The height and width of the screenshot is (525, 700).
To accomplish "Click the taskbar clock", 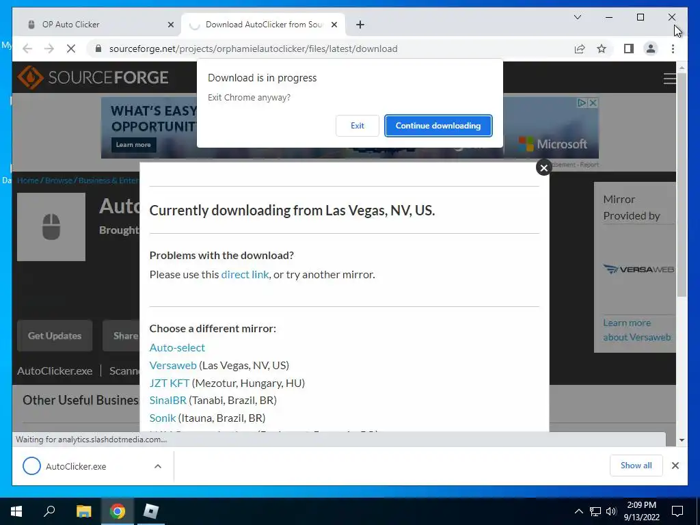I will pos(641,511).
